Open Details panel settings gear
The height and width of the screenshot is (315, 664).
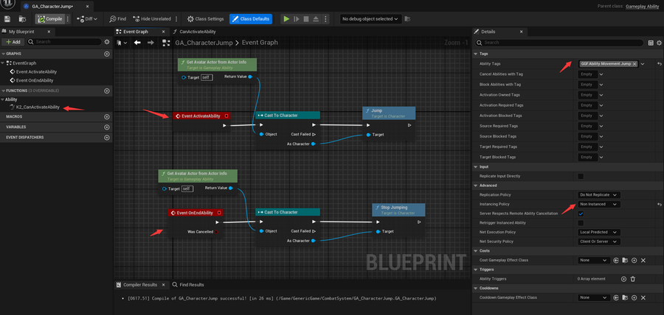point(659,43)
